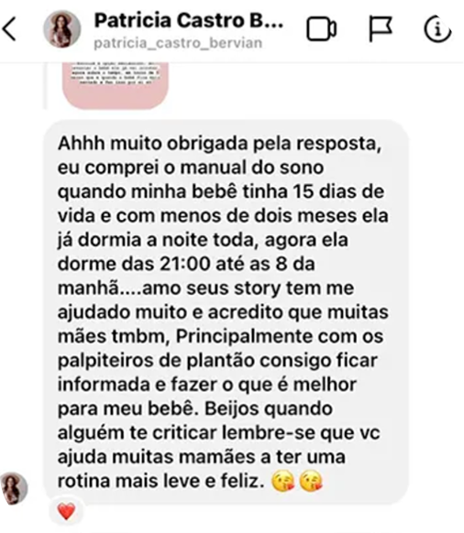The height and width of the screenshot is (533, 464).
Task: Tap the flag icon in header
Action: [x=381, y=29]
